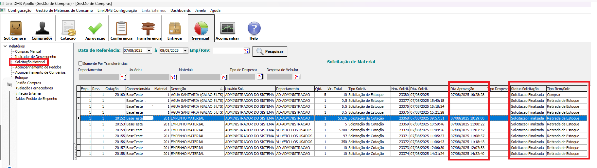Select Acompanhamento de Convênios report

pyautogui.click(x=40, y=72)
